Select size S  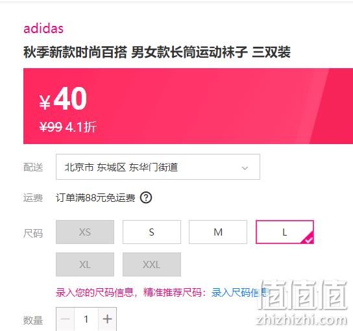pos(152,232)
